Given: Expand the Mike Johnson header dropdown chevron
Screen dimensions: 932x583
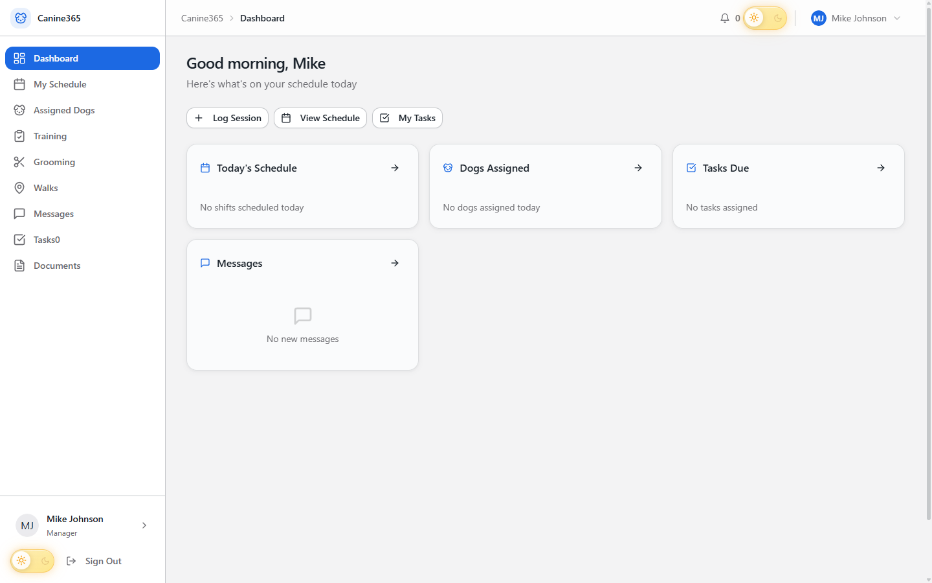Looking at the screenshot, I should pos(897,18).
